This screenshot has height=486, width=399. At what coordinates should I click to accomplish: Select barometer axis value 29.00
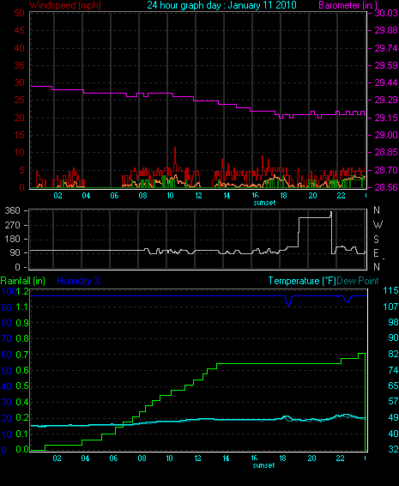point(386,135)
